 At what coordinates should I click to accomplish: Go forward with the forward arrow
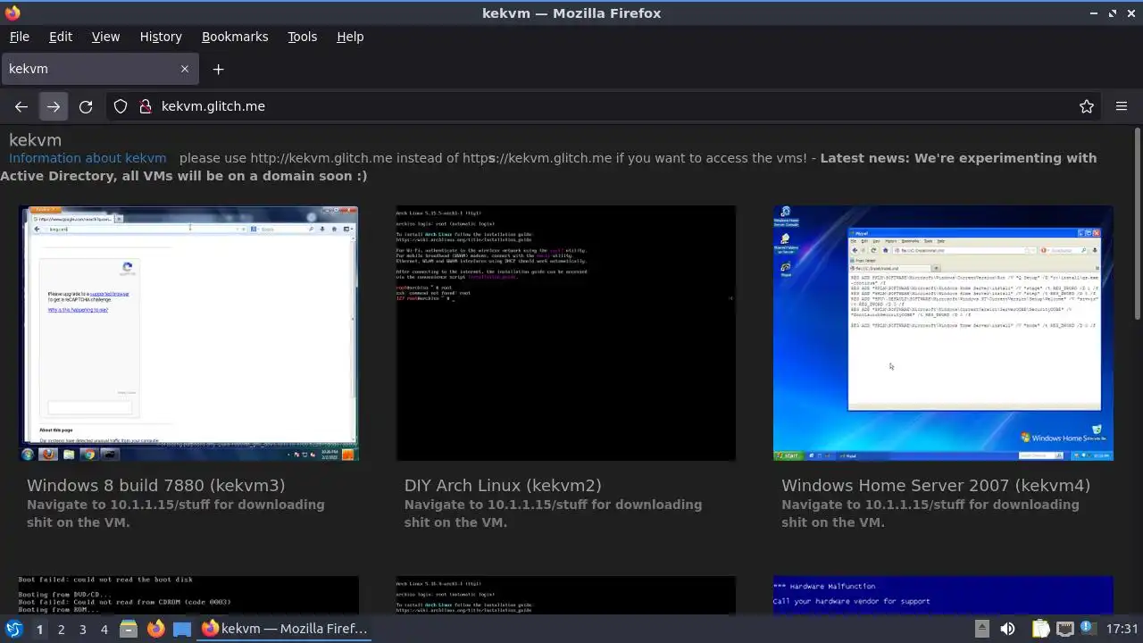pyautogui.click(x=54, y=106)
